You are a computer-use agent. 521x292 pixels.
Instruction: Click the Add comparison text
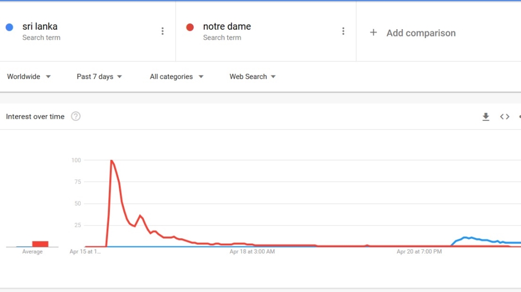coord(421,33)
